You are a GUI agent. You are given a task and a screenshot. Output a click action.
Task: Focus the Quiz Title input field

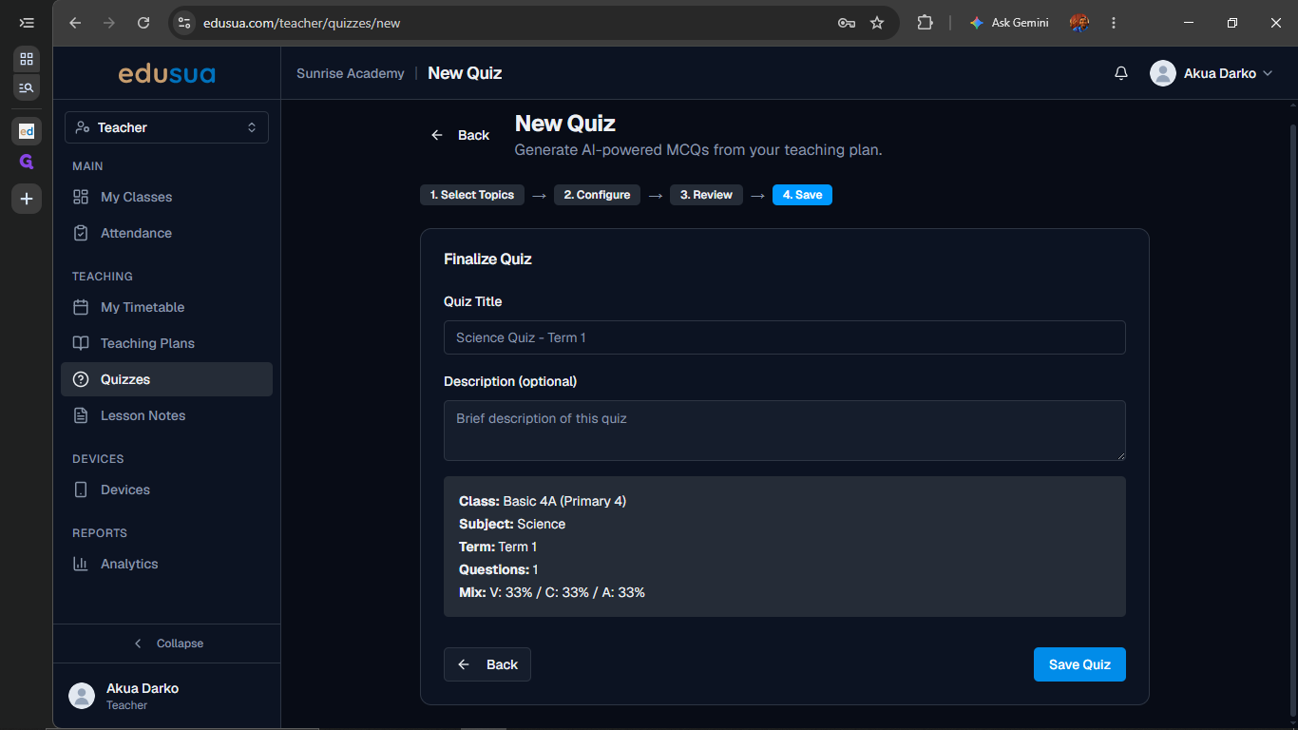(785, 337)
